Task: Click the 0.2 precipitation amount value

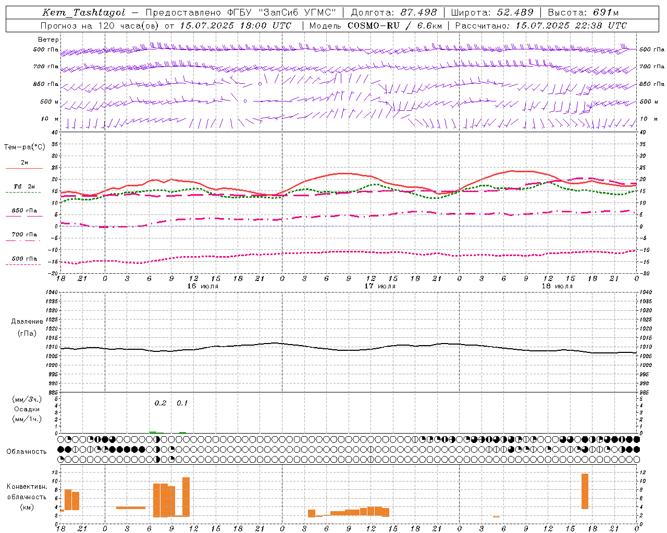Action: [160, 403]
